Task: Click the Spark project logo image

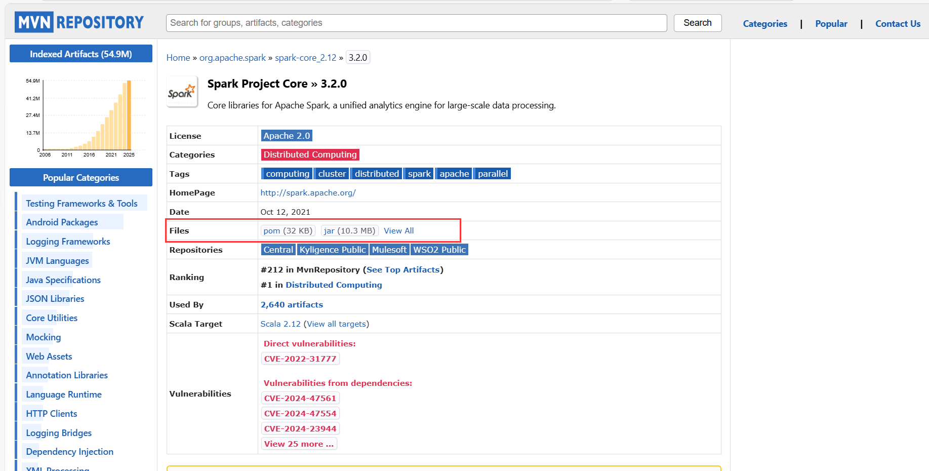Action: [x=182, y=92]
